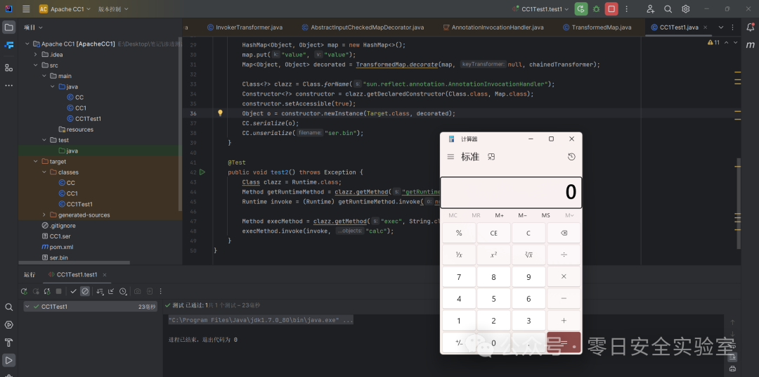Show the hidden editor tabs dropdown
The height and width of the screenshot is (377, 759).
pyautogui.click(x=721, y=27)
